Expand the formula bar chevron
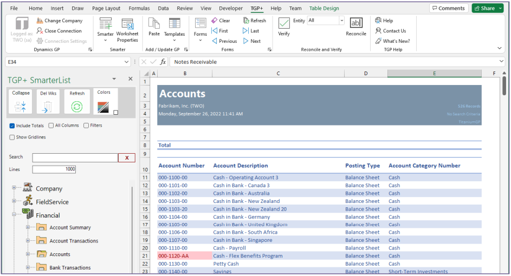 point(501,61)
